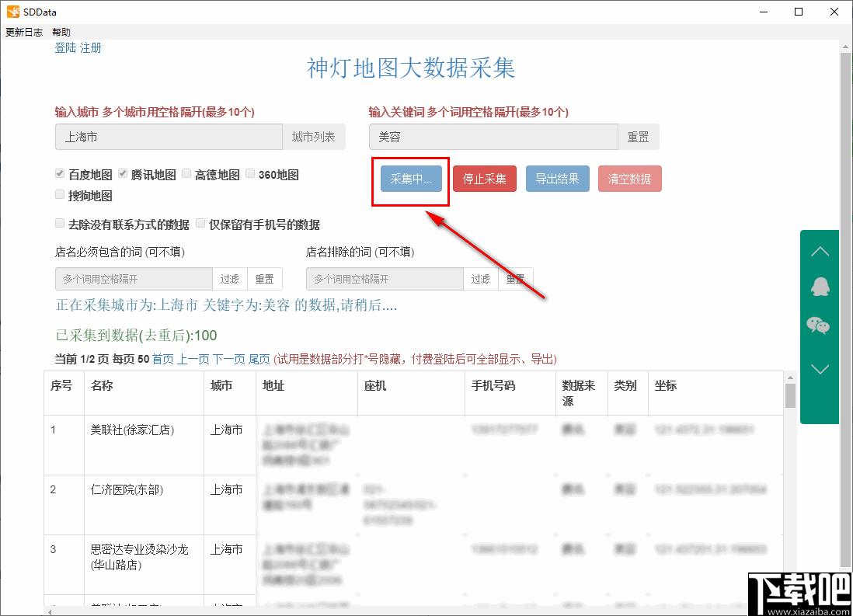Click the 数据来源 column header

[x=582, y=393]
